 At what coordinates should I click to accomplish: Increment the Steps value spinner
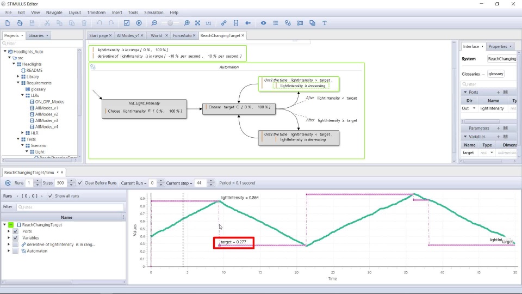tap(71, 181)
